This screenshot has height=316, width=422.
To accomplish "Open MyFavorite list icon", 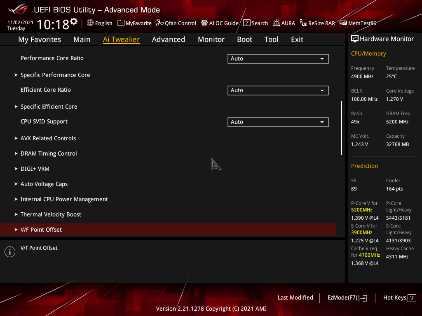I will tap(121, 23).
